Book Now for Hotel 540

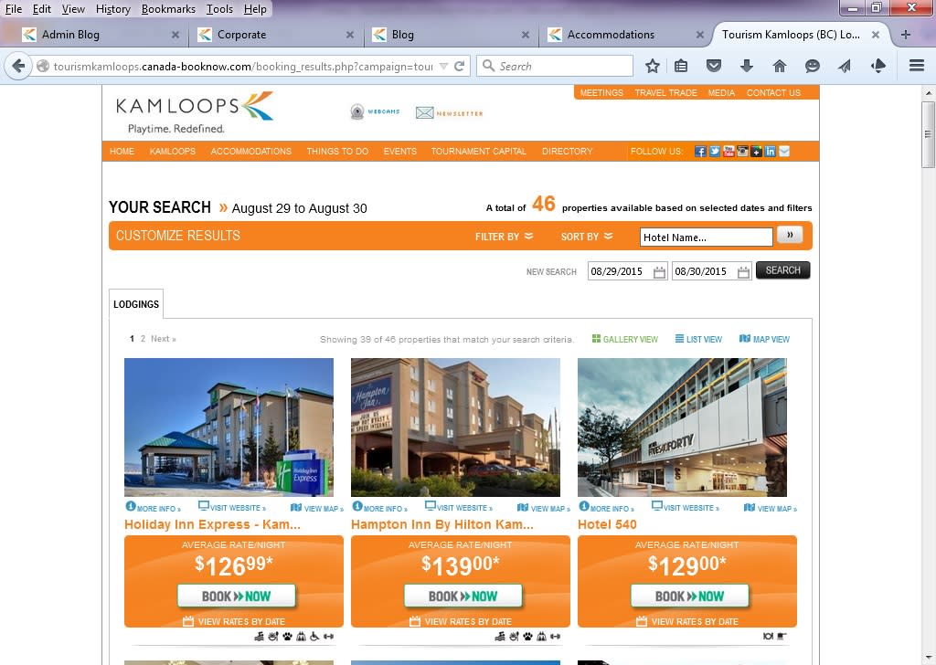689,596
